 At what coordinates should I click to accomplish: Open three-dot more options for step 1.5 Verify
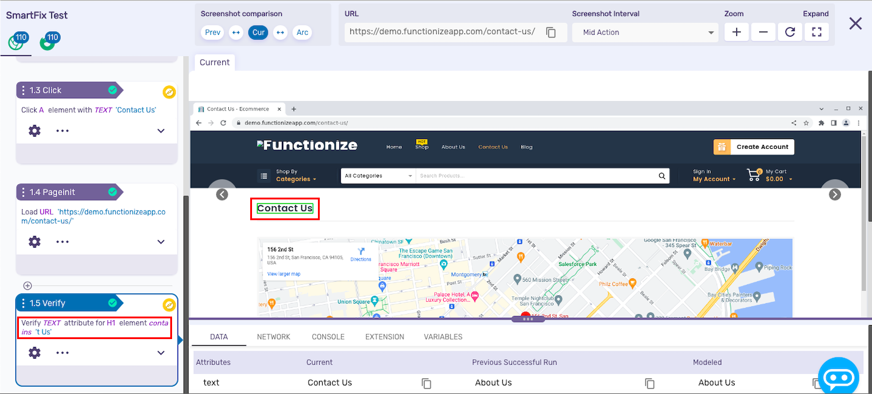(63, 353)
